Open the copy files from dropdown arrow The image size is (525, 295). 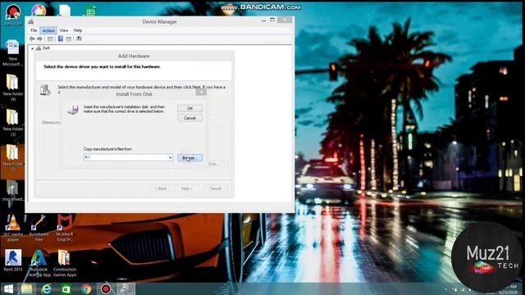(x=170, y=157)
